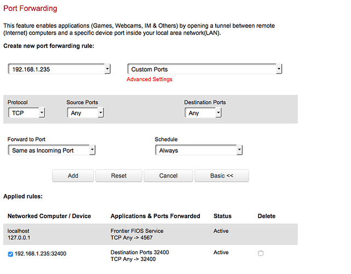The width and height of the screenshot is (351, 274).
Task: Click the Cancel button
Action: coord(169,176)
